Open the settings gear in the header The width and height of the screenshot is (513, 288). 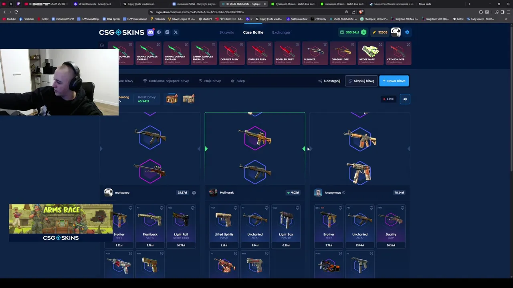coord(407,32)
